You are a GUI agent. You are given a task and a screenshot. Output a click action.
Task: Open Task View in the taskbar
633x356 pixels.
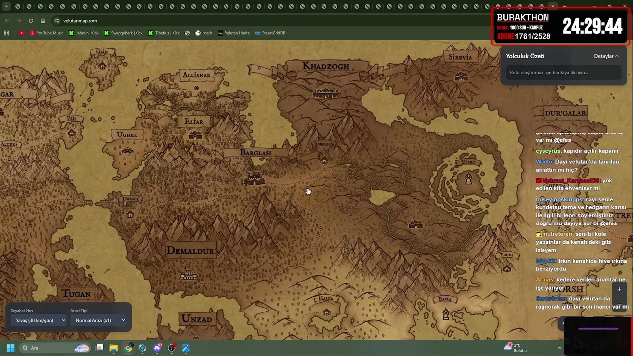click(99, 348)
